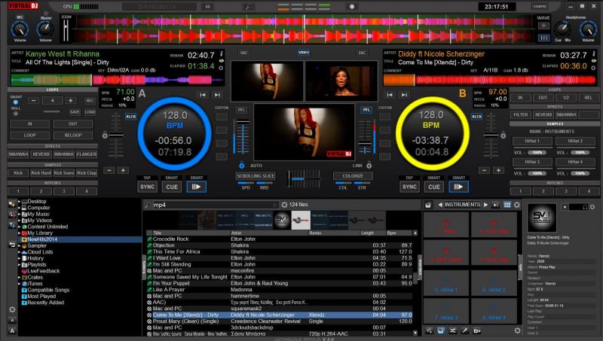Toggle the pitch lock icon on deck B
This screenshot has height=341, width=603.
(503, 135)
